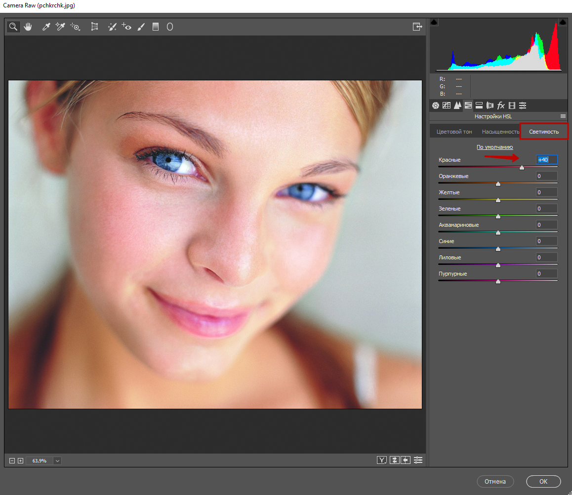Screen dimensions: 572x495
Task: Select the Spot Removal tool
Action: [x=112, y=27]
